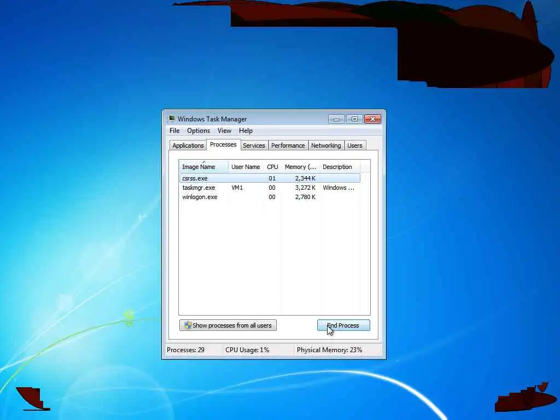Image resolution: width=560 pixels, height=420 pixels.
Task: Click the Windows ... description cell
Action: [x=339, y=188]
